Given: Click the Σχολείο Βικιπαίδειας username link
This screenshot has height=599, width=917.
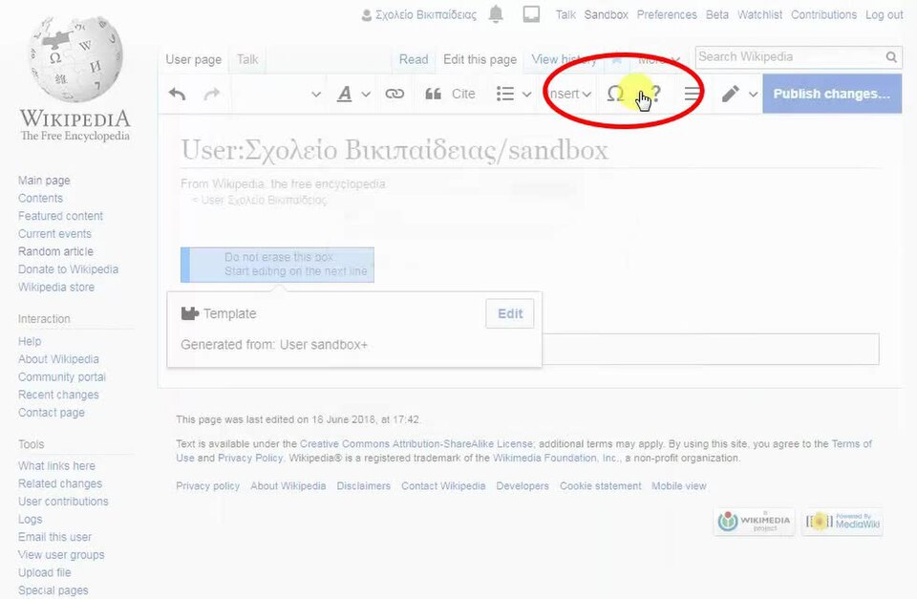Looking at the screenshot, I should point(426,14).
